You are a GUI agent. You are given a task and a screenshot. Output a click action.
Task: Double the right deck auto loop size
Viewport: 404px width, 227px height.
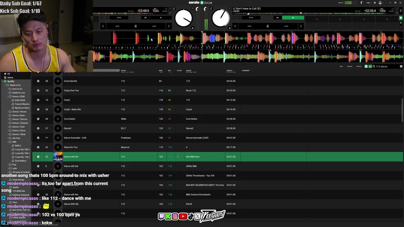(x=301, y=26)
